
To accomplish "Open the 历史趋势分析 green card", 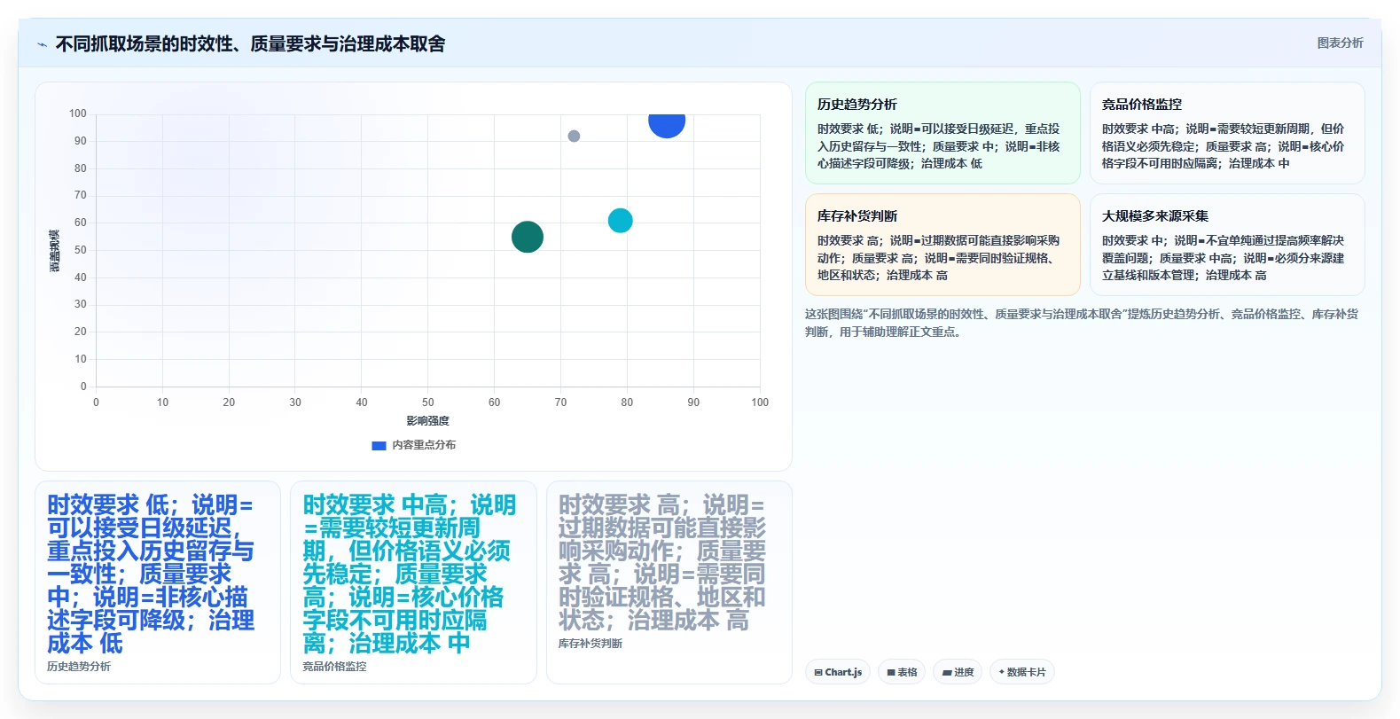I will [942, 133].
